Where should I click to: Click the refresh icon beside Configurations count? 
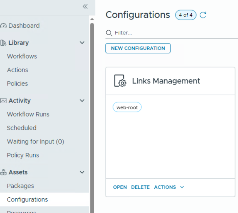[x=203, y=15]
